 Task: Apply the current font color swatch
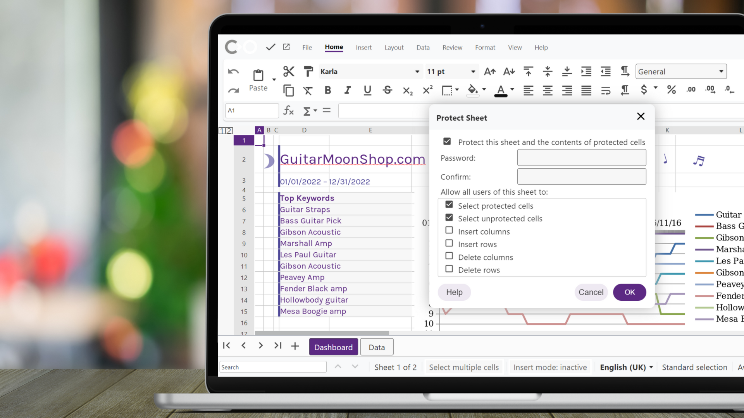[501, 90]
